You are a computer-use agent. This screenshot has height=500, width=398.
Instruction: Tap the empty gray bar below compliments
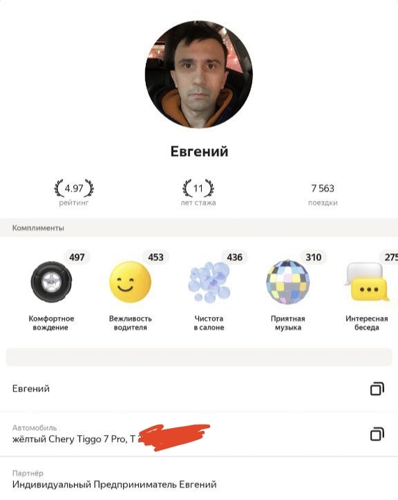click(x=199, y=357)
